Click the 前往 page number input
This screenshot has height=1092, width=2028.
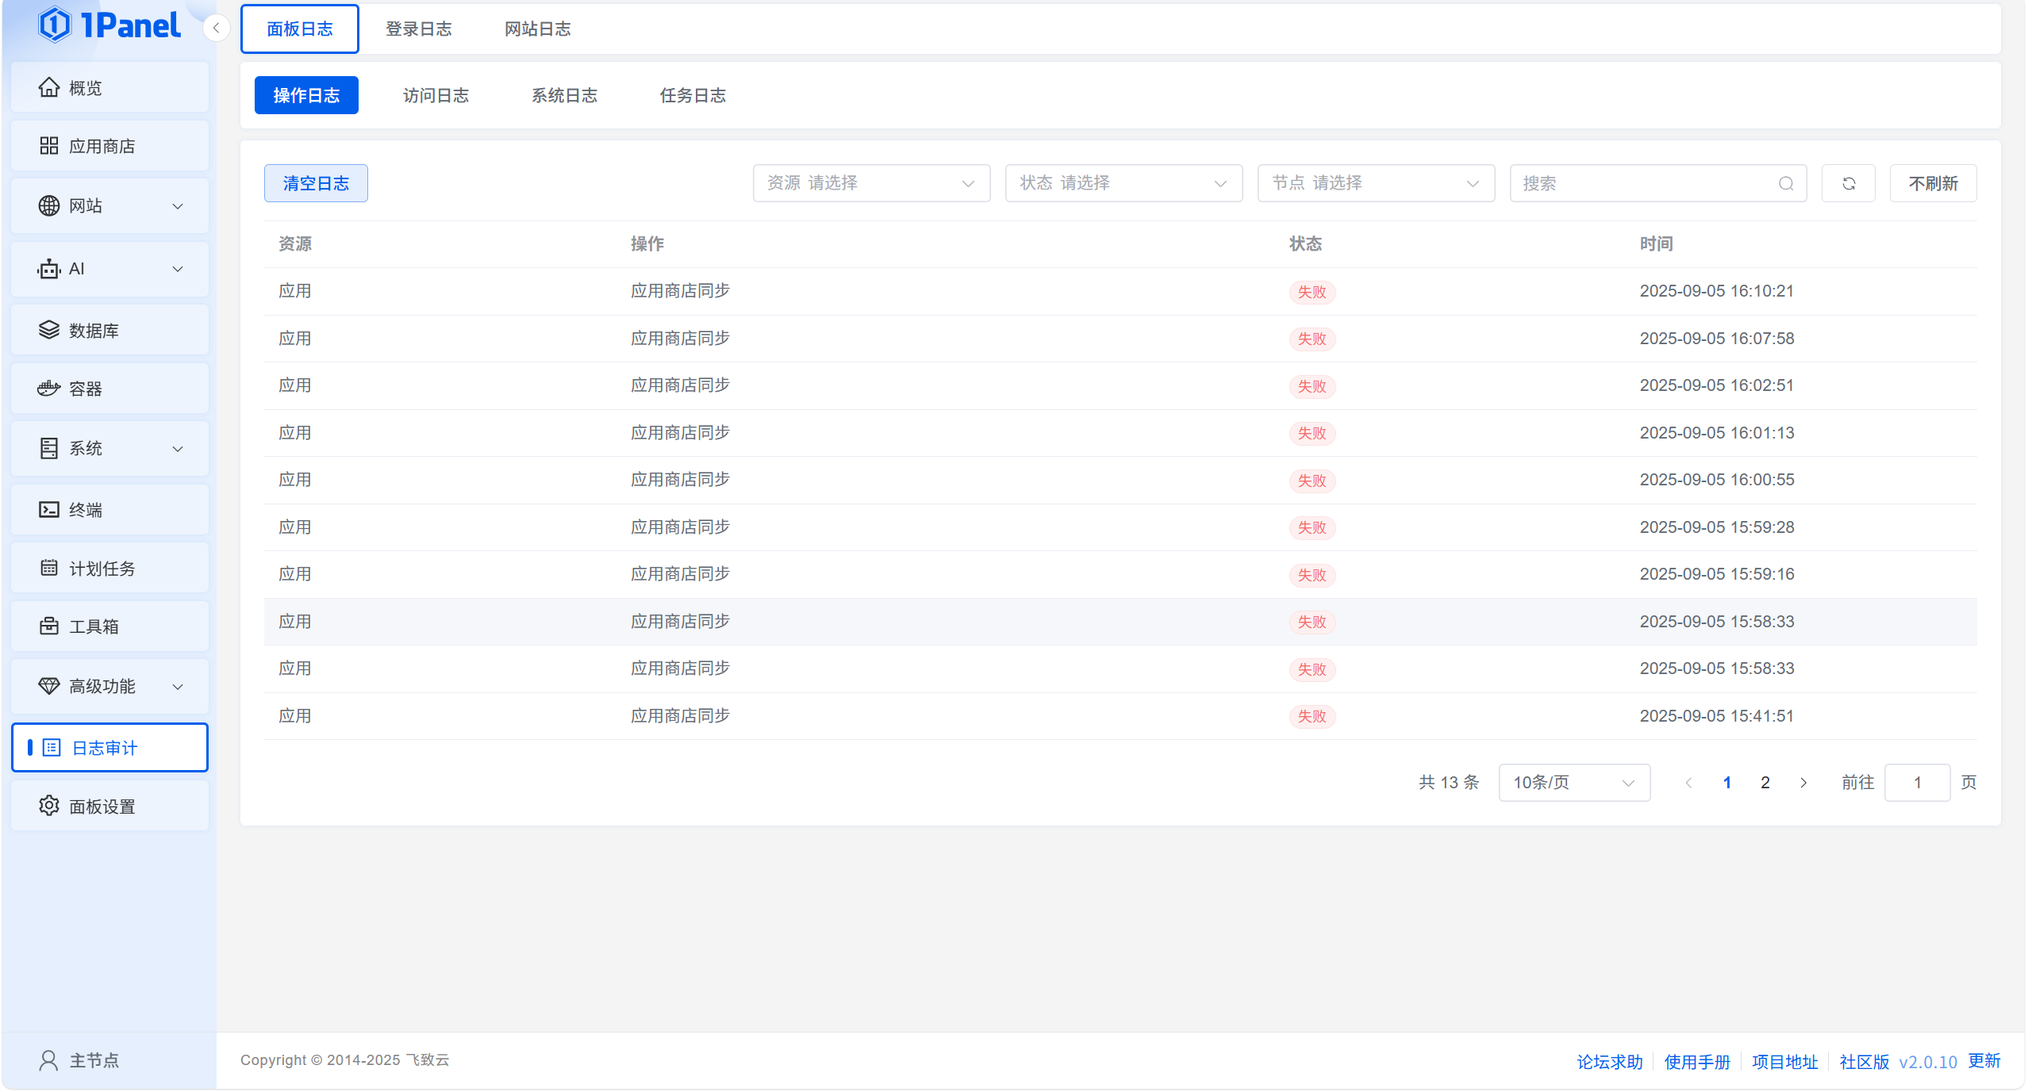coord(1917,783)
